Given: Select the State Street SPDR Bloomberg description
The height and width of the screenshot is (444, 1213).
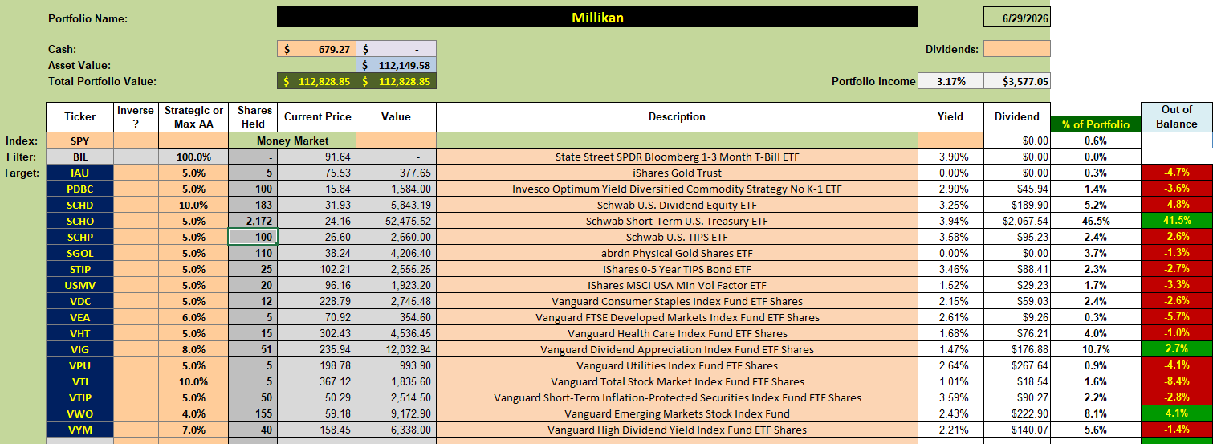Looking at the screenshot, I should tap(677, 157).
